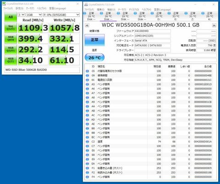Image resolution: width=220 pixels, height=184 pixels.
Task: Click the status icon of row EA
Action: tap(88, 164)
